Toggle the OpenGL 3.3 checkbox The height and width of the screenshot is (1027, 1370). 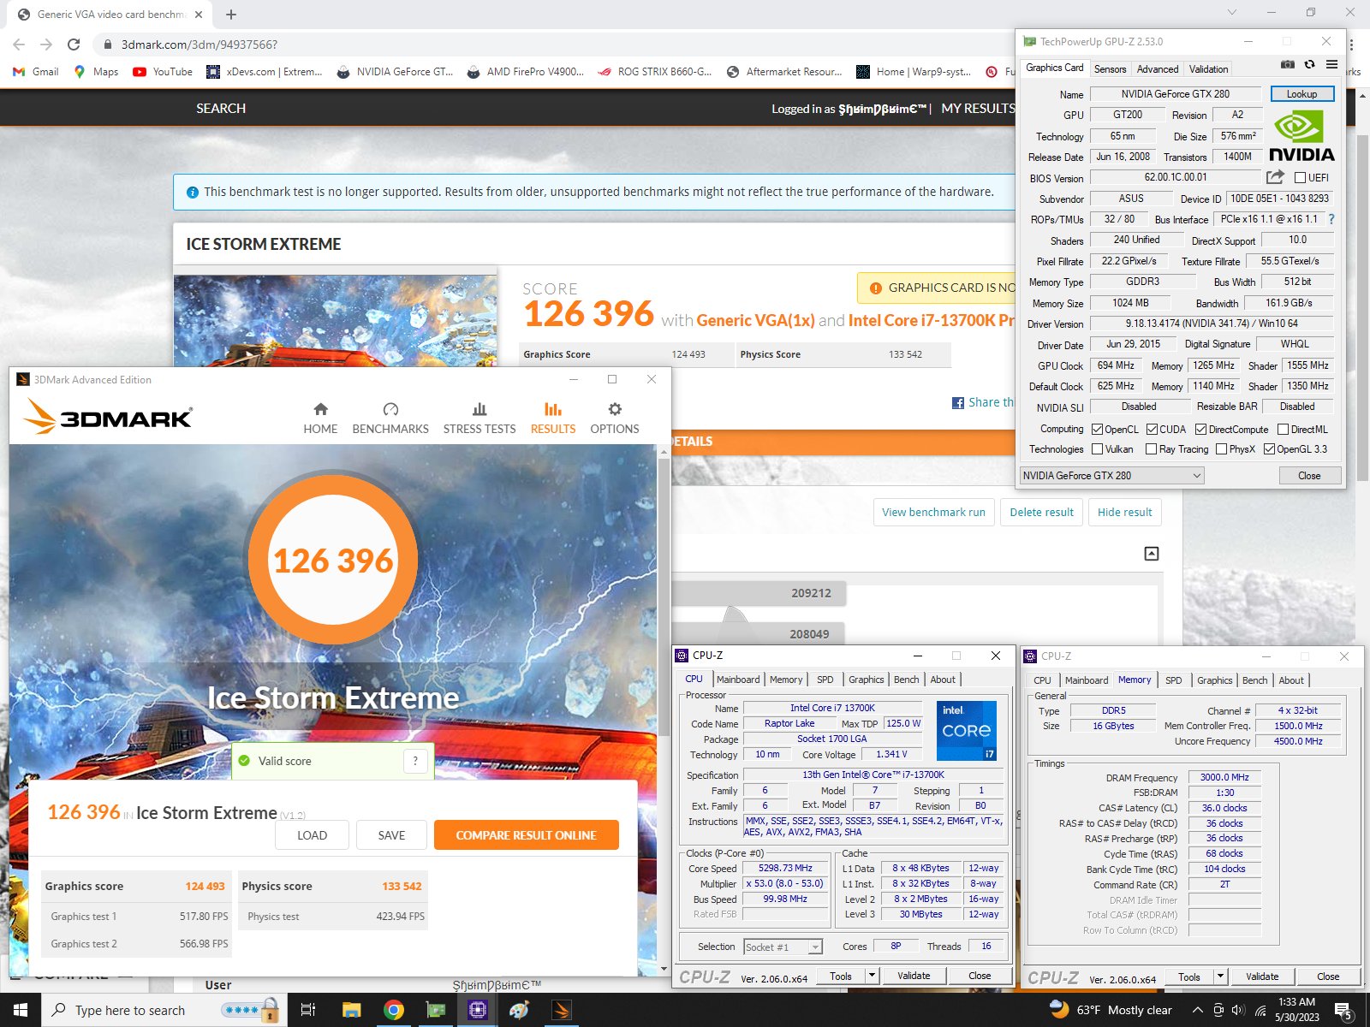click(x=1269, y=449)
